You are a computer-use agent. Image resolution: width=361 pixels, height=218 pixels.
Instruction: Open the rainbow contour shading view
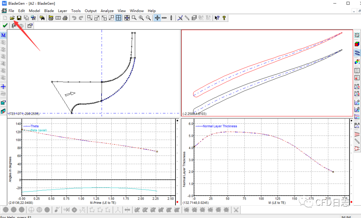[x=357, y=62]
